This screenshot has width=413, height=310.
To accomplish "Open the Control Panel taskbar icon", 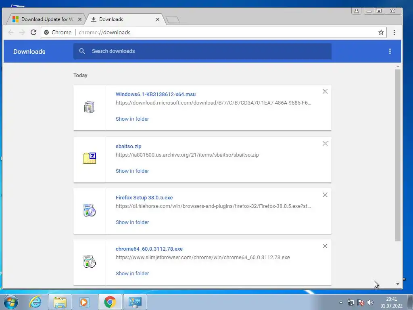I will tap(135, 302).
